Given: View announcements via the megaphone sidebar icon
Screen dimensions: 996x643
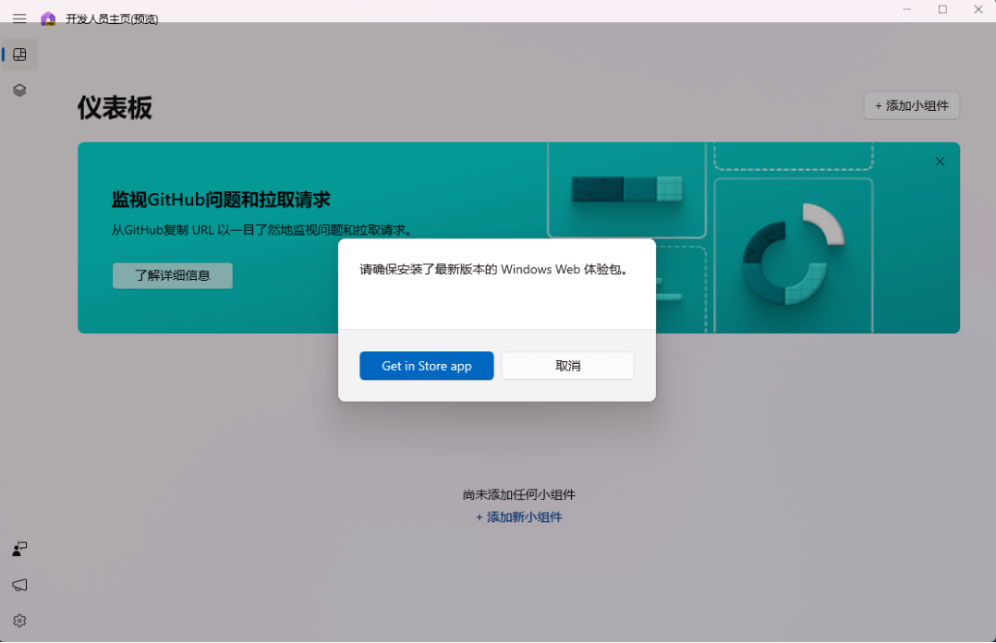Looking at the screenshot, I should 19,585.
